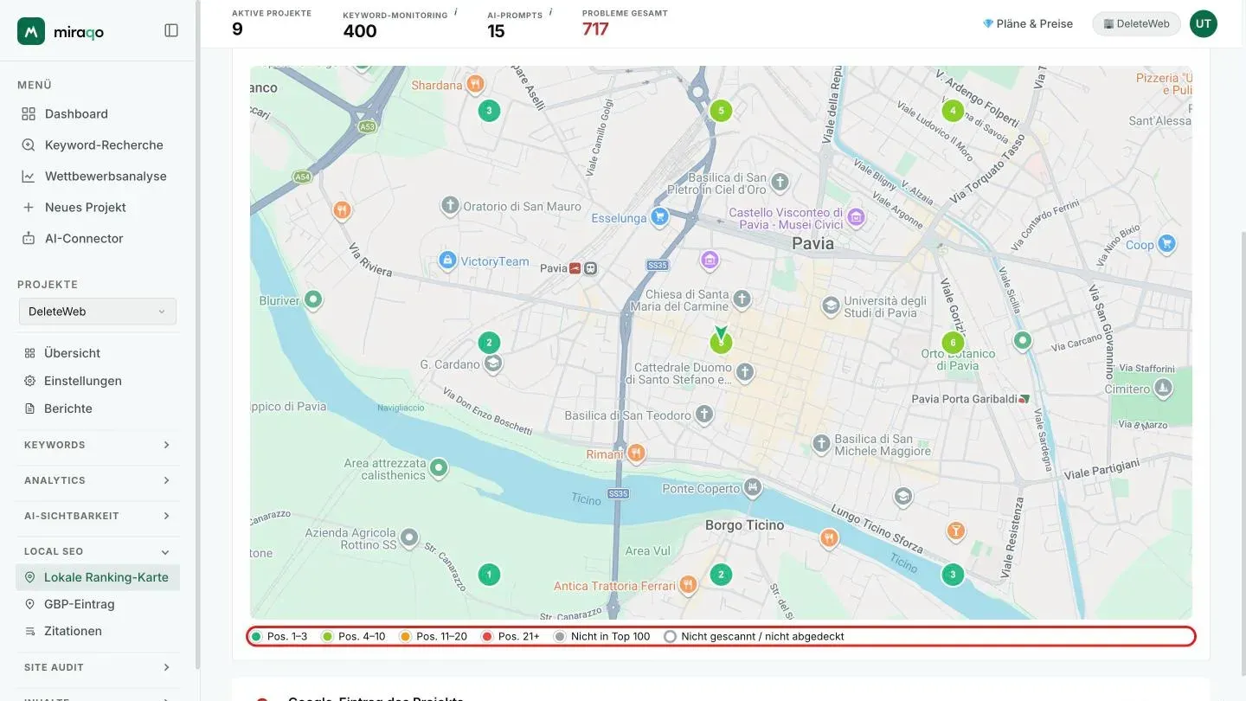Open project Einstellungen
Viewport: 1246px width, 701px height.
tap(83, 381)
